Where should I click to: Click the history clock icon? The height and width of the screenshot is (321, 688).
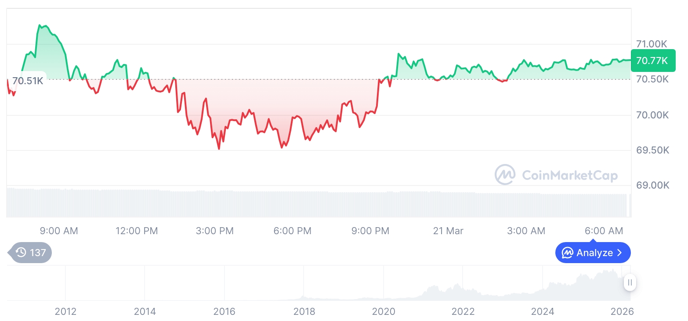pos(21,253)
